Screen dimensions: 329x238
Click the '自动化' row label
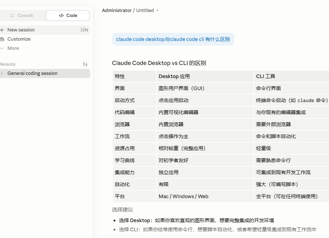tap(134, 184)
